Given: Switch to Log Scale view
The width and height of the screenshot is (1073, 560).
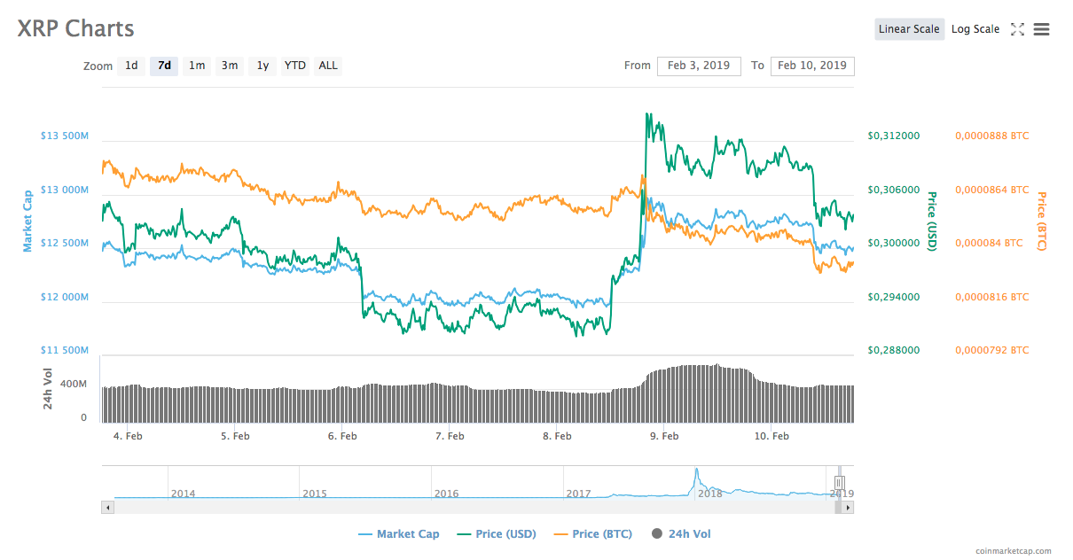Looking at the screenshot, I should [975, 28].
